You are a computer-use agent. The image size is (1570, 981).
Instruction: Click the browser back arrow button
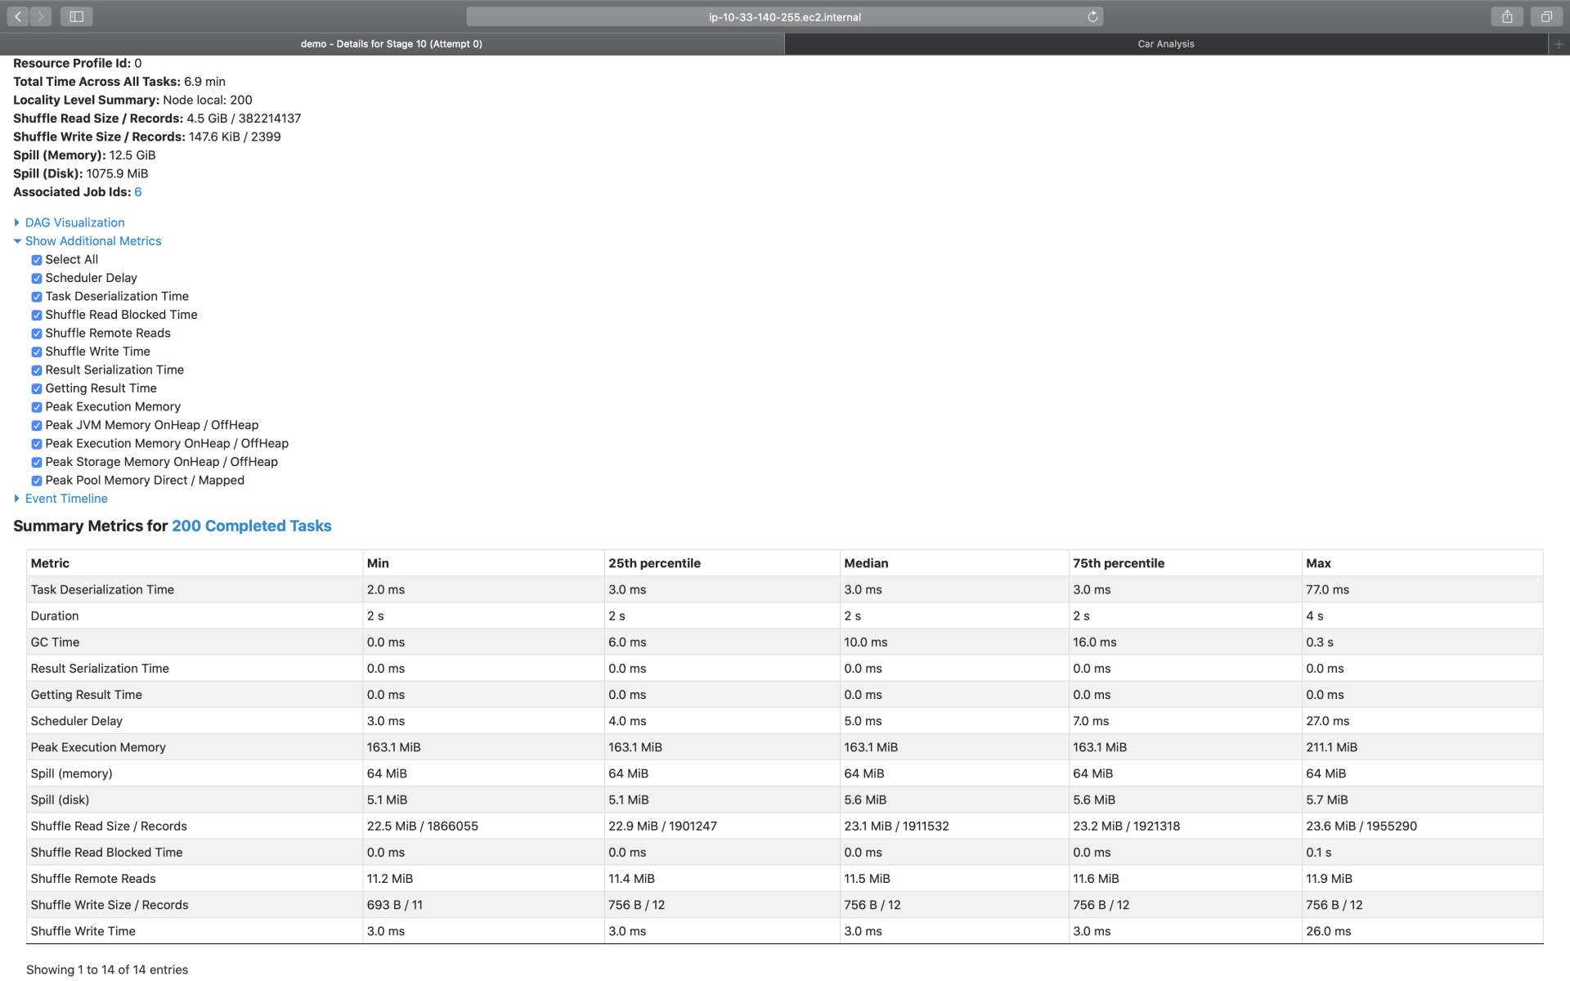tap(18, 16)
